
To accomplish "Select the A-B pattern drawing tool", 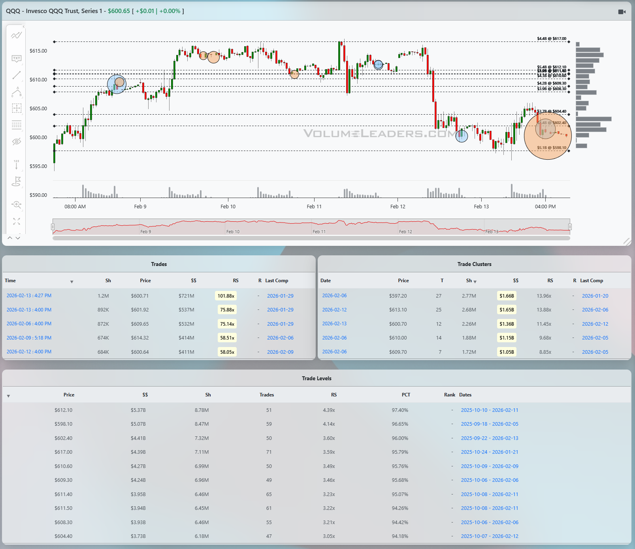I will [x=16, y=92].
